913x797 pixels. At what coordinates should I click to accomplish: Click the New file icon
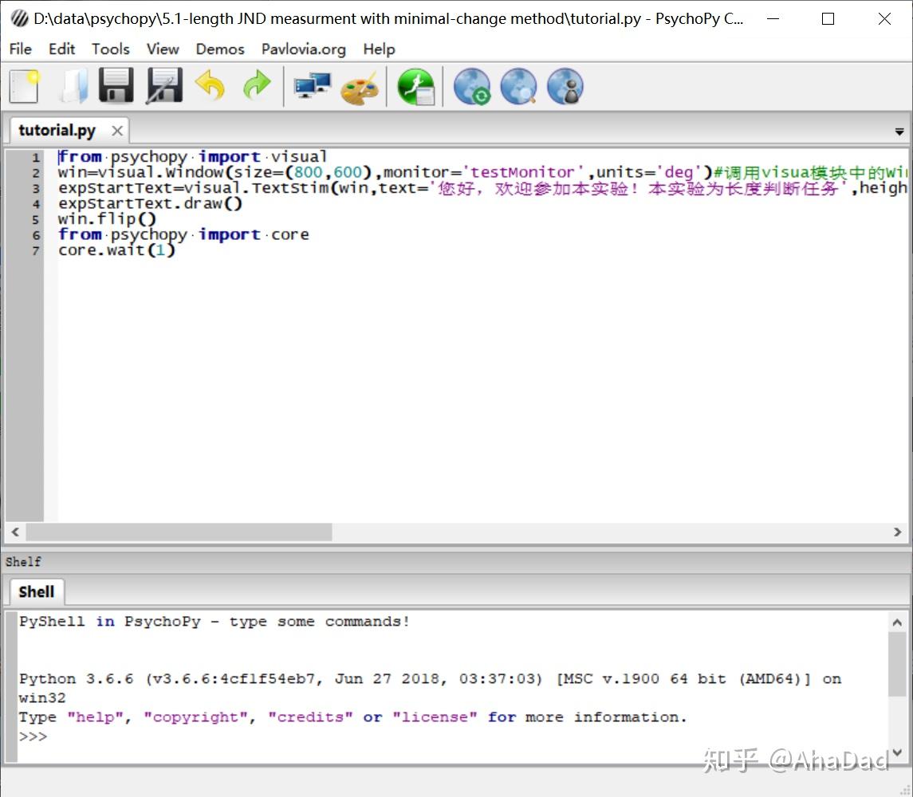click(x=24, y=86)
